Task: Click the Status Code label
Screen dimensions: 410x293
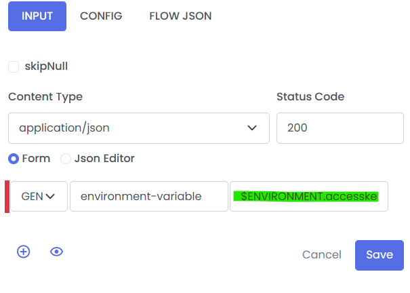Action: click(310, 97)
